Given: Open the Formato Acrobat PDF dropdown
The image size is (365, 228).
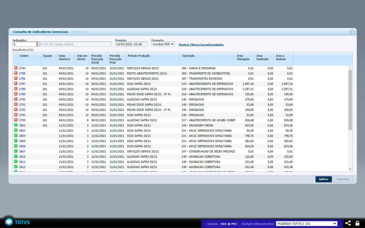Looking at the screenshot, I should click(163, 44).
